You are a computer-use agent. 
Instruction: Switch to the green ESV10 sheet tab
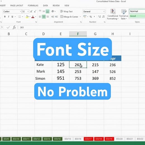pyautogui.click(x=16, y=139)
